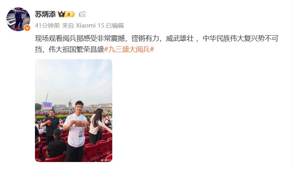Click the Xiaomi 15 source label
The image size is (293, 169).
90,26
